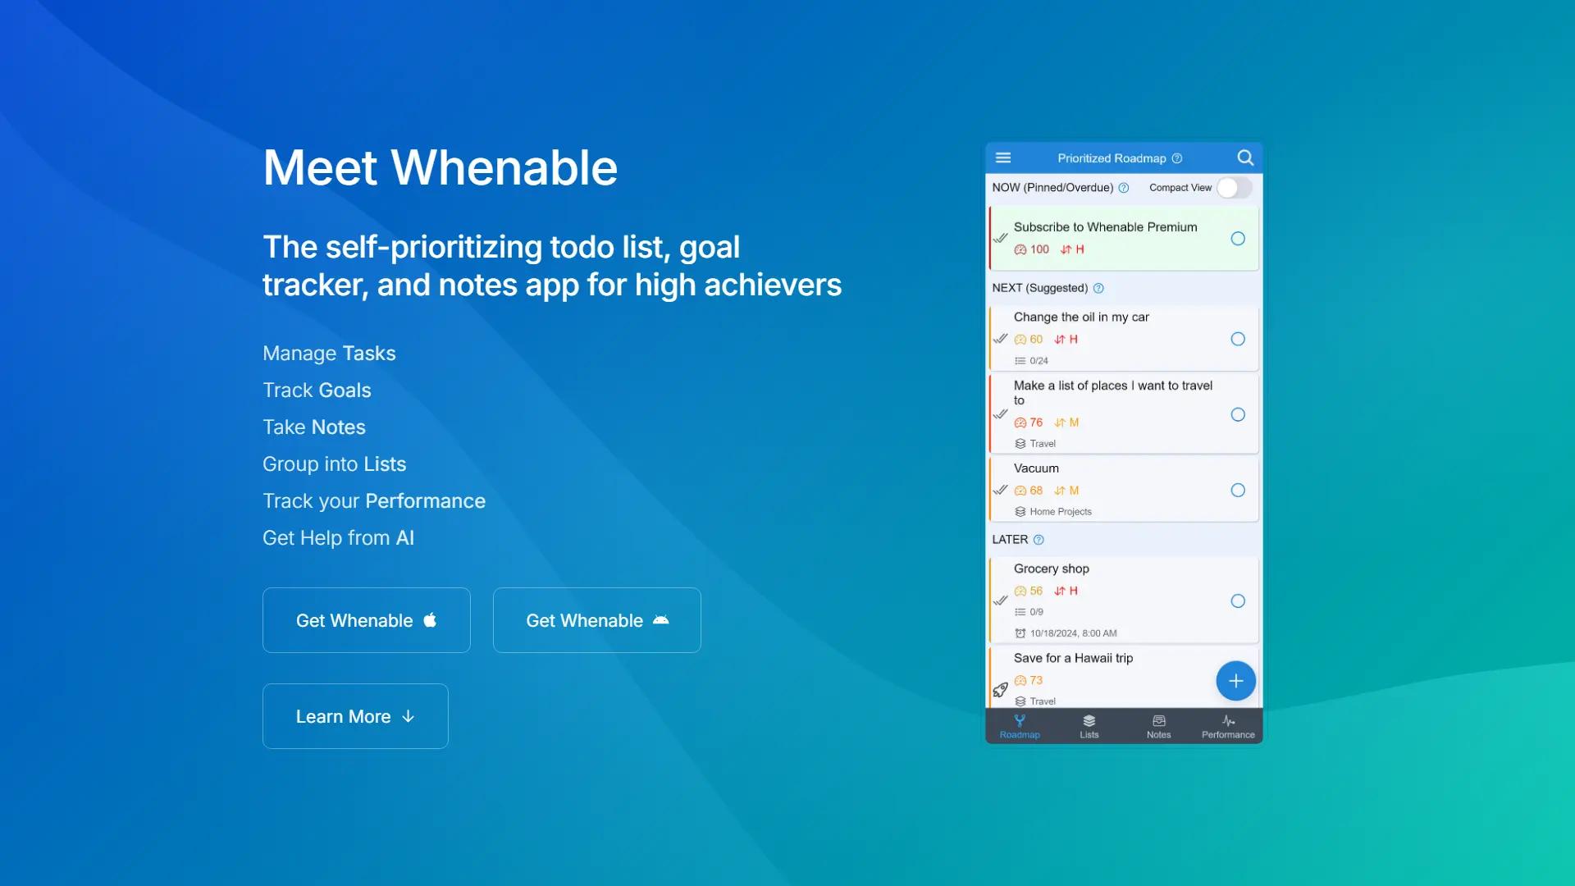Click double-check icon on Make a list task
1575x886 pixels.
[1001, 414]
